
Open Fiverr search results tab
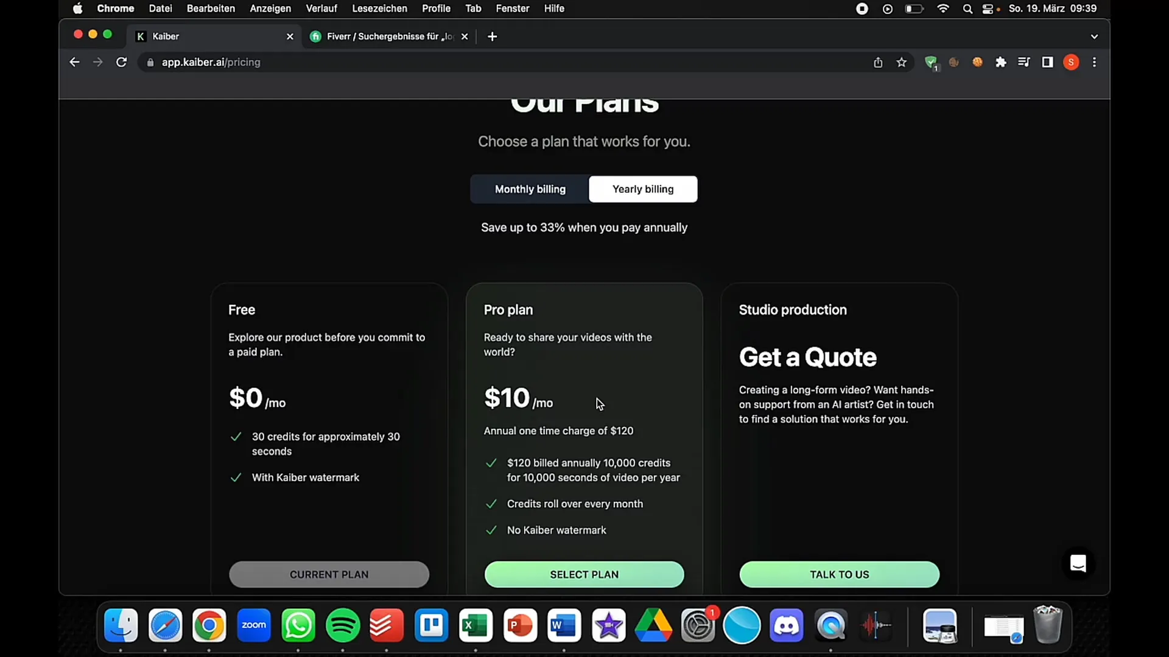(390, 36)
